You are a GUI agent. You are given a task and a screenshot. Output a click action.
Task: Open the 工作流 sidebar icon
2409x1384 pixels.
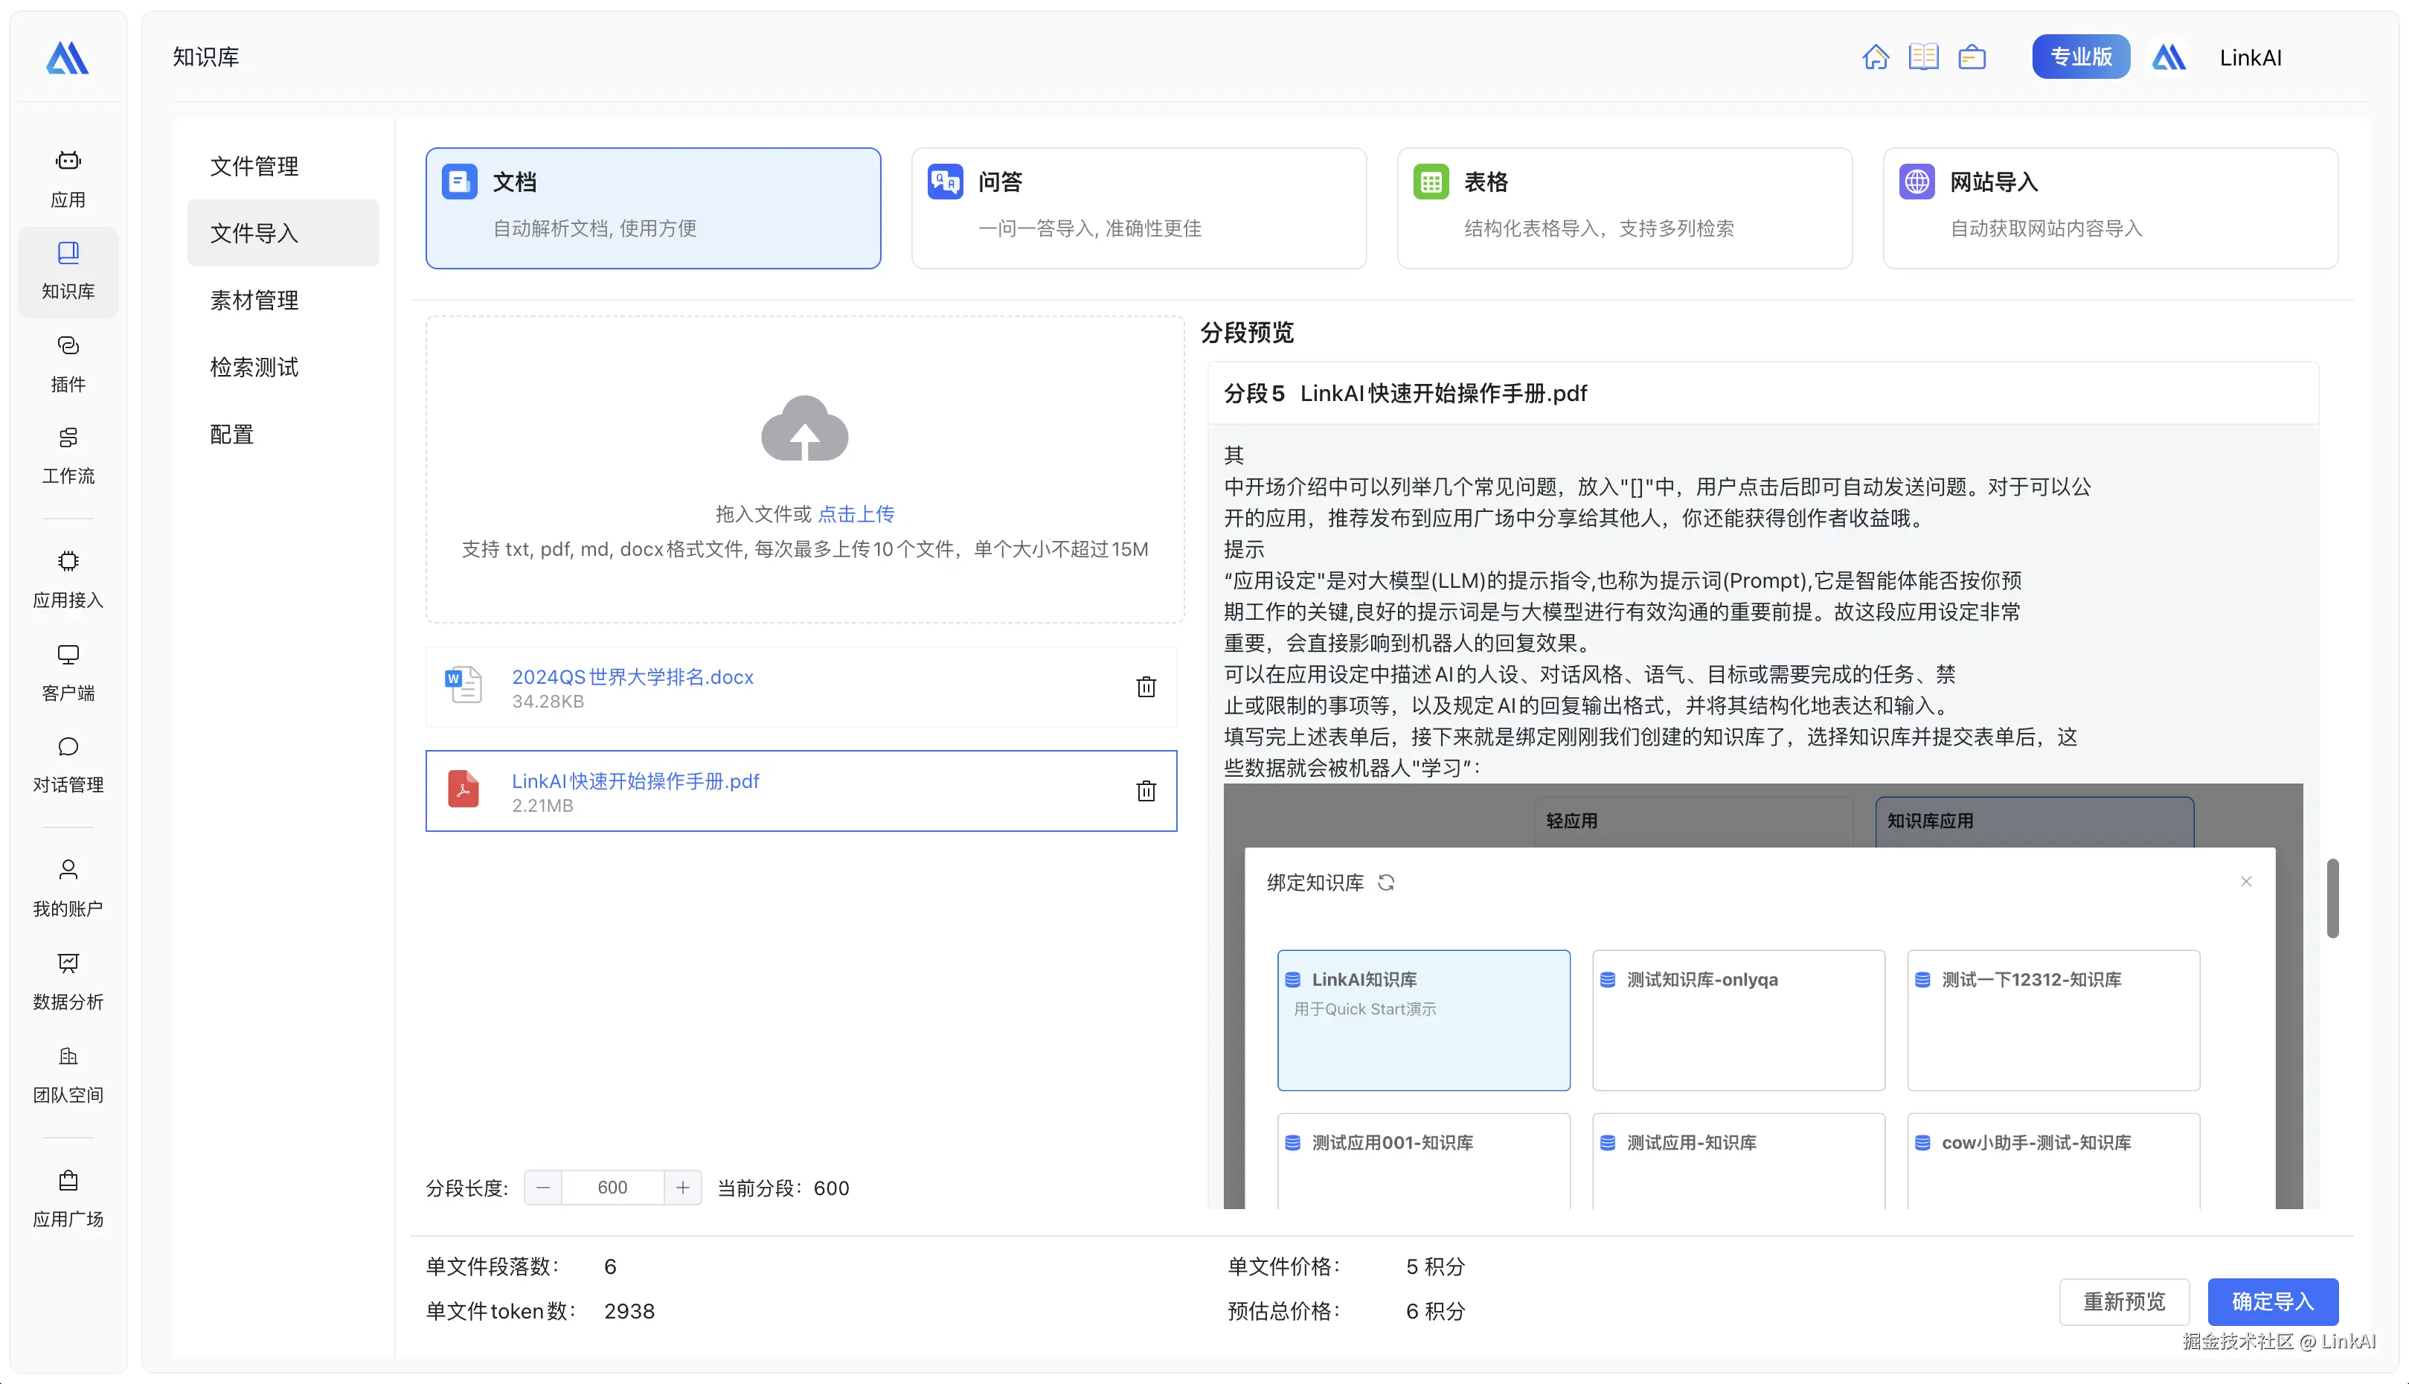(x=68, y=456)
